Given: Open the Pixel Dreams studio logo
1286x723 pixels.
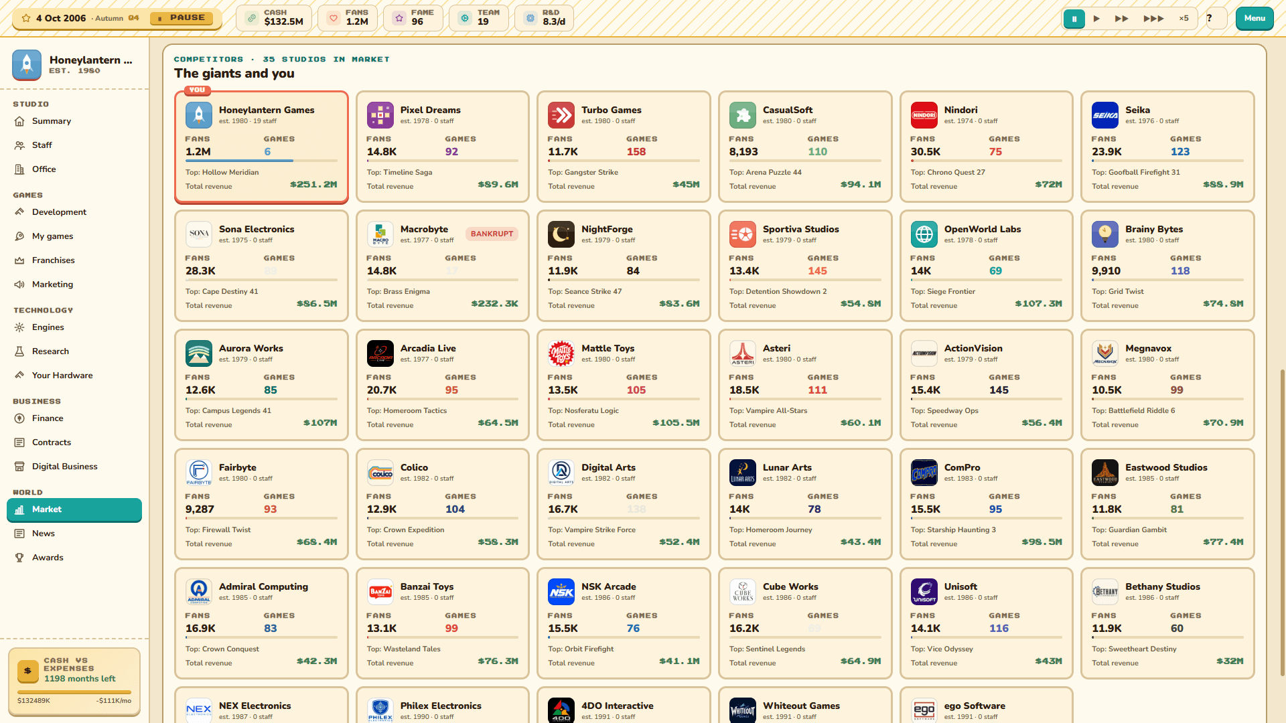Looking at the screenshot, I should (x=380, y=115).
